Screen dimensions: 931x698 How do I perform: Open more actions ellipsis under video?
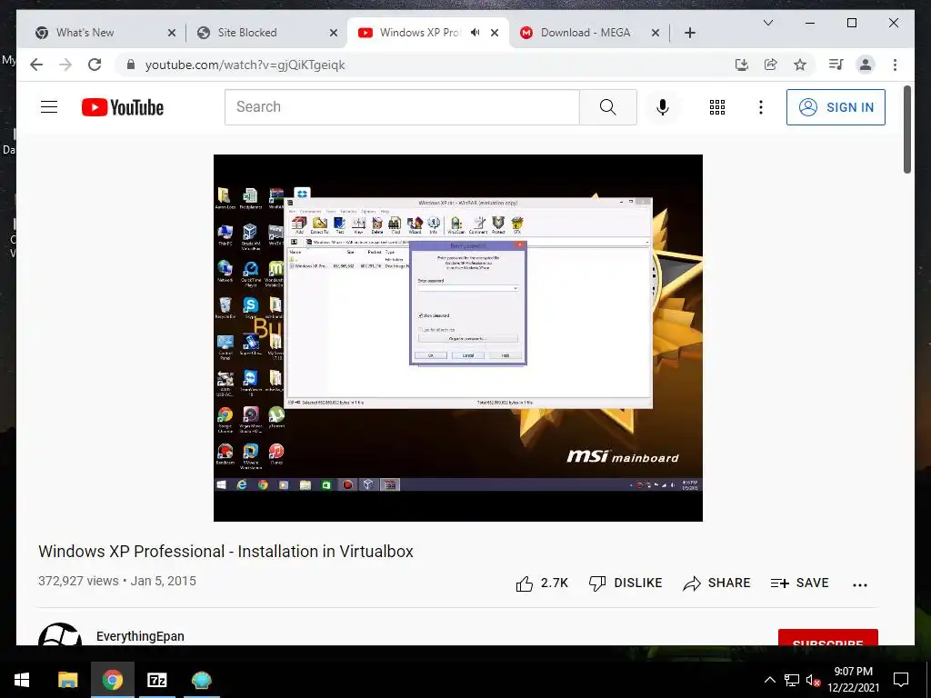pos(860,584)
